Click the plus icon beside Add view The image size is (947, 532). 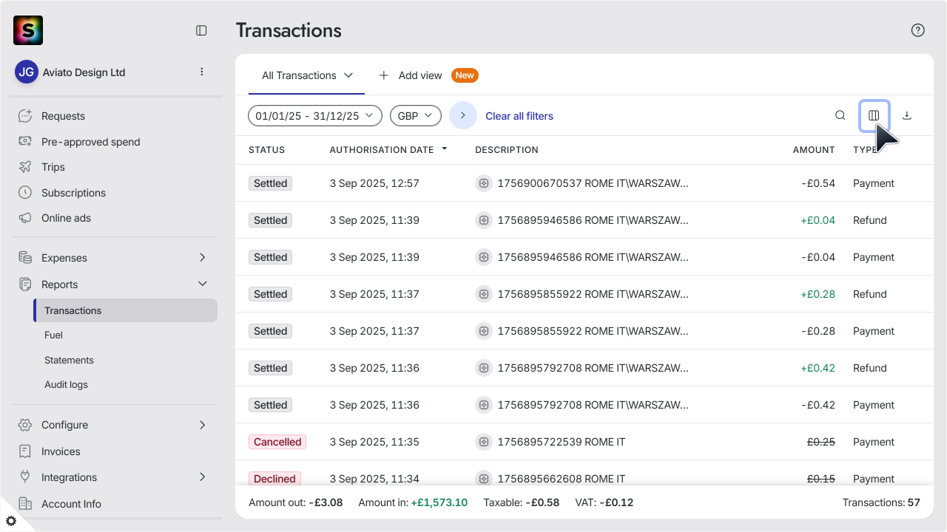[384, 75]
